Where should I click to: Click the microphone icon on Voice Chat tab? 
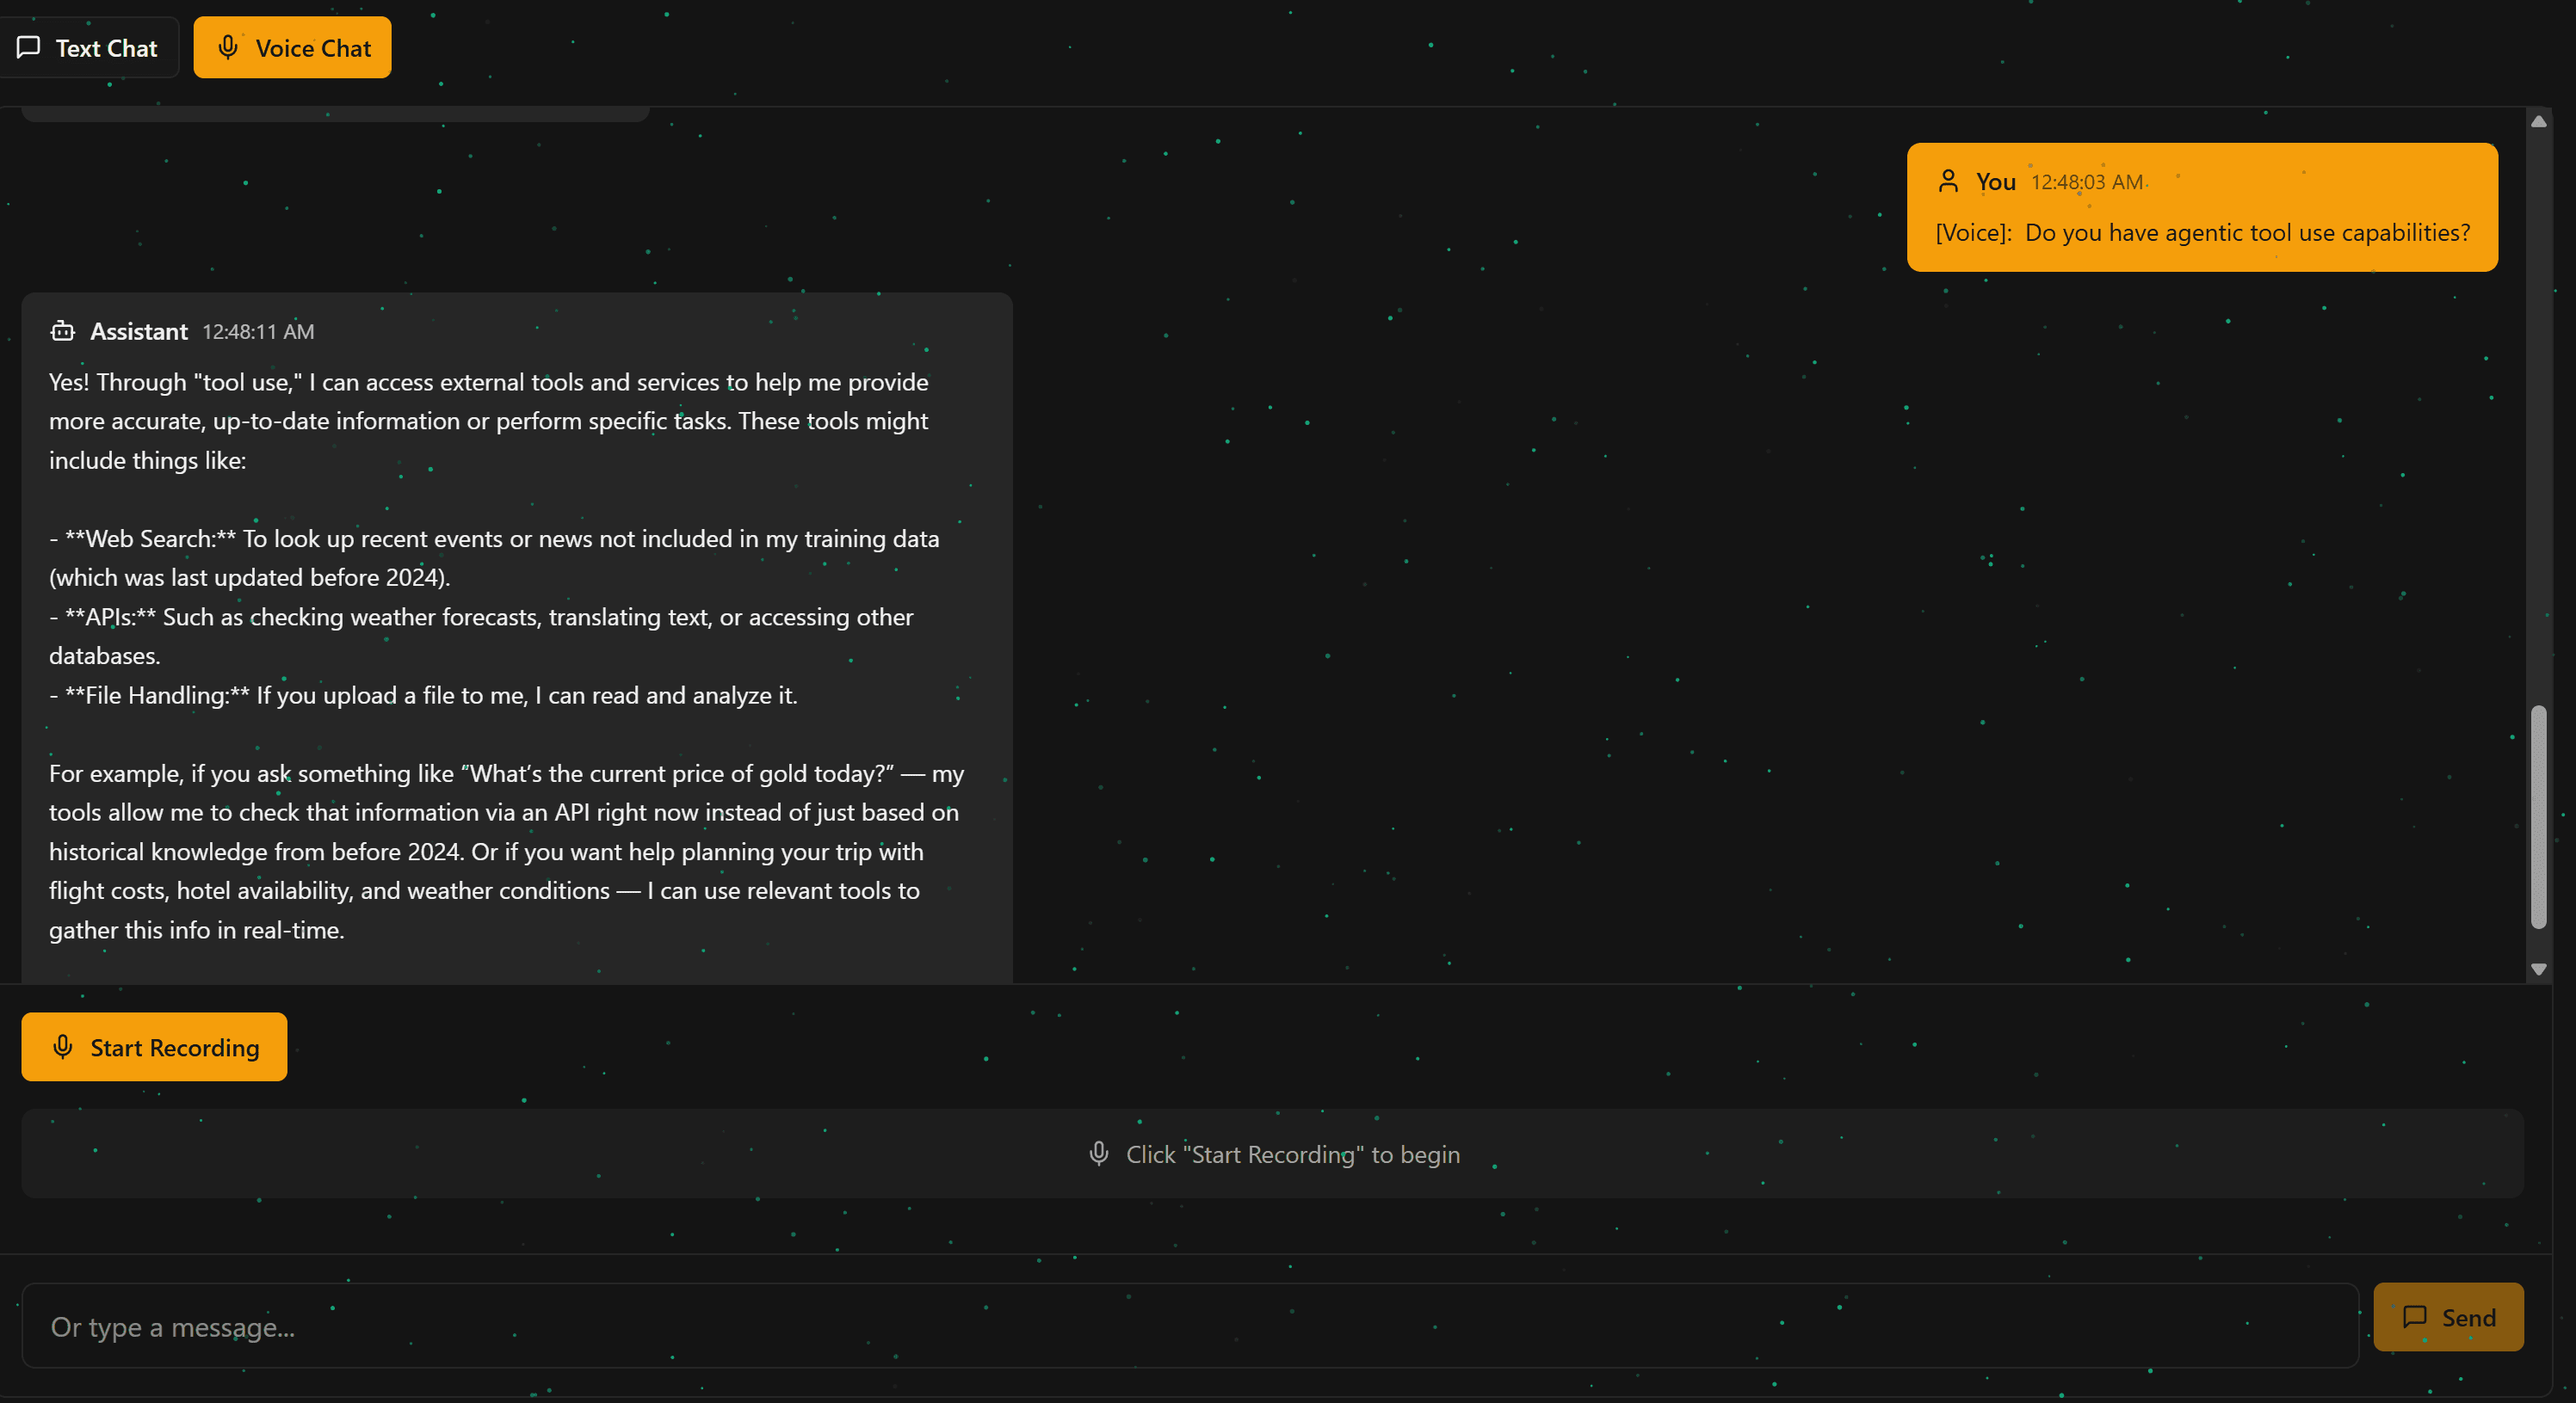click(228, 47)
